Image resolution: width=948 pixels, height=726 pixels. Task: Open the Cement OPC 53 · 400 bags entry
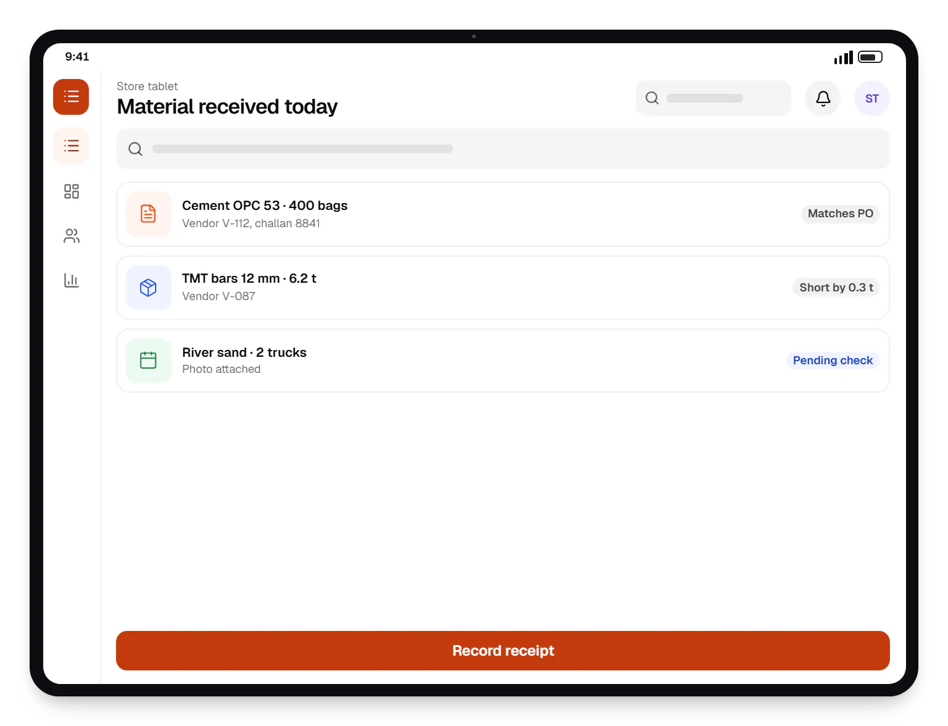[503, 214]
